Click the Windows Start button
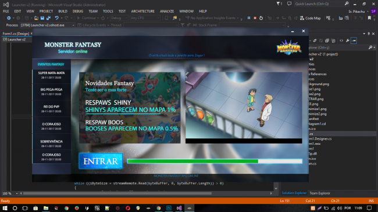This screenshot has width=378, height=212. pyautogui.click(x=5, y=208)
